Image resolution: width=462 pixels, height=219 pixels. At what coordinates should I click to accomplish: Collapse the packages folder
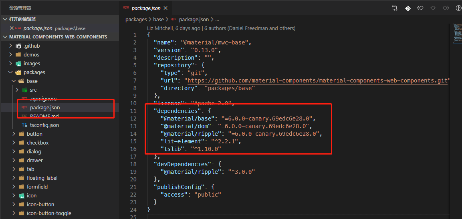(11, 72)
